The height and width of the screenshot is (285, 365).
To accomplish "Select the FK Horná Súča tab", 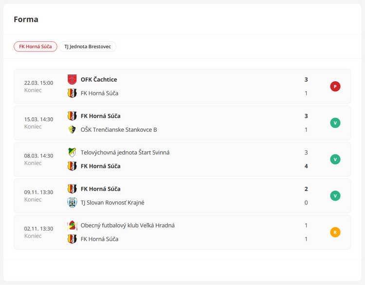I will click(36, 47).
